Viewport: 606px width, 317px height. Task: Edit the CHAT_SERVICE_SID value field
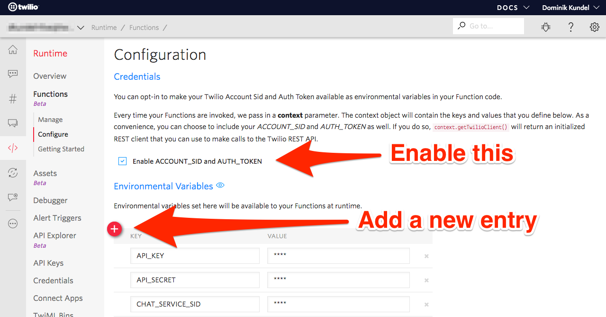pos(338,304)
